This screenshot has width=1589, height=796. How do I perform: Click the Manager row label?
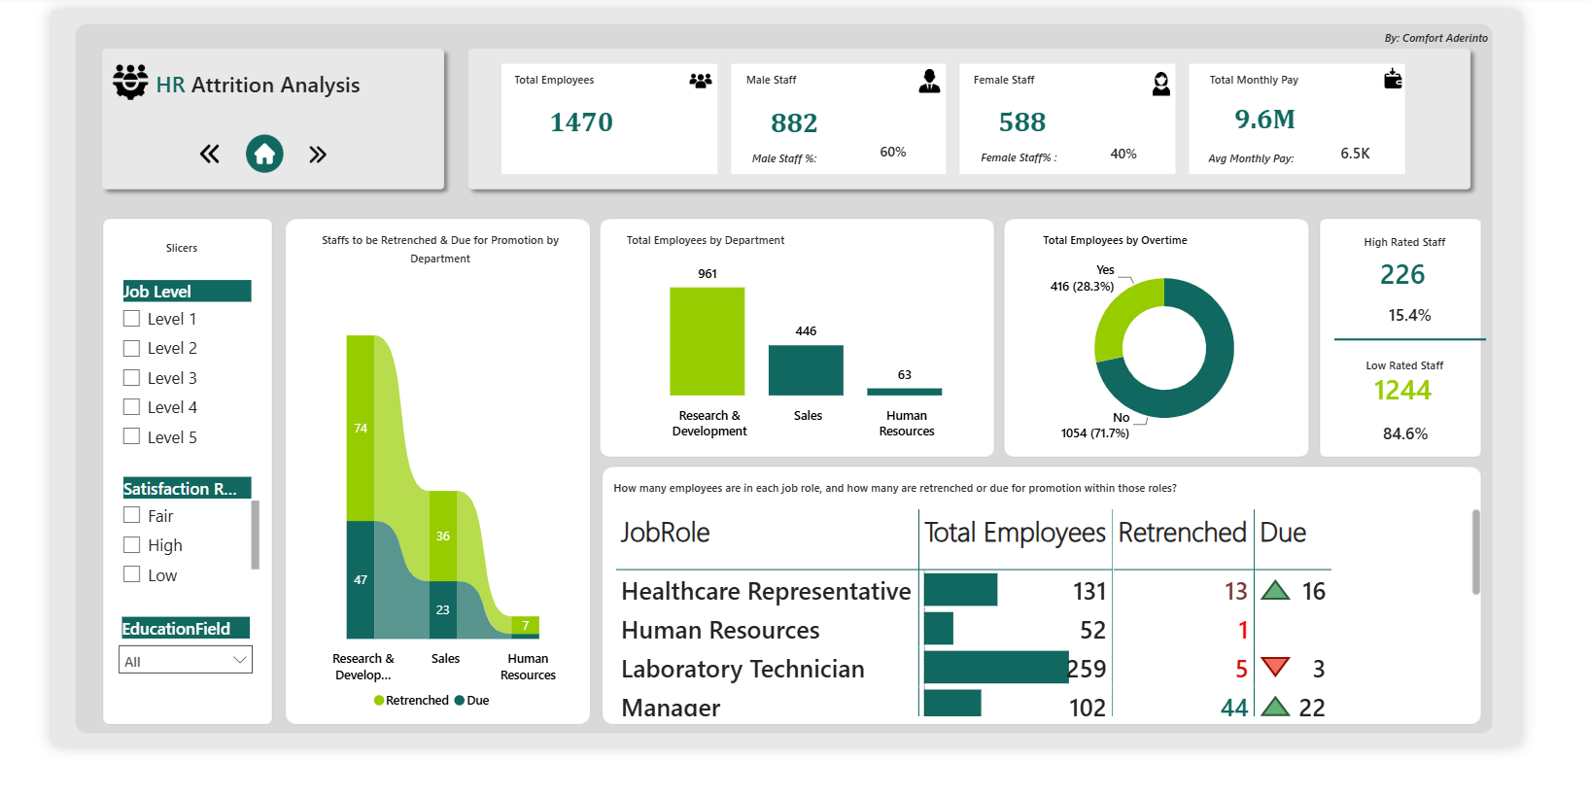pyautogui.click(x=671, y=708)
